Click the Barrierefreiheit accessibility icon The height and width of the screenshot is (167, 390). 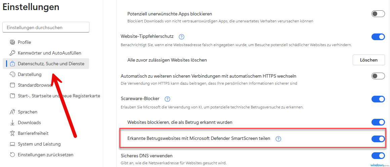(12, 133)
